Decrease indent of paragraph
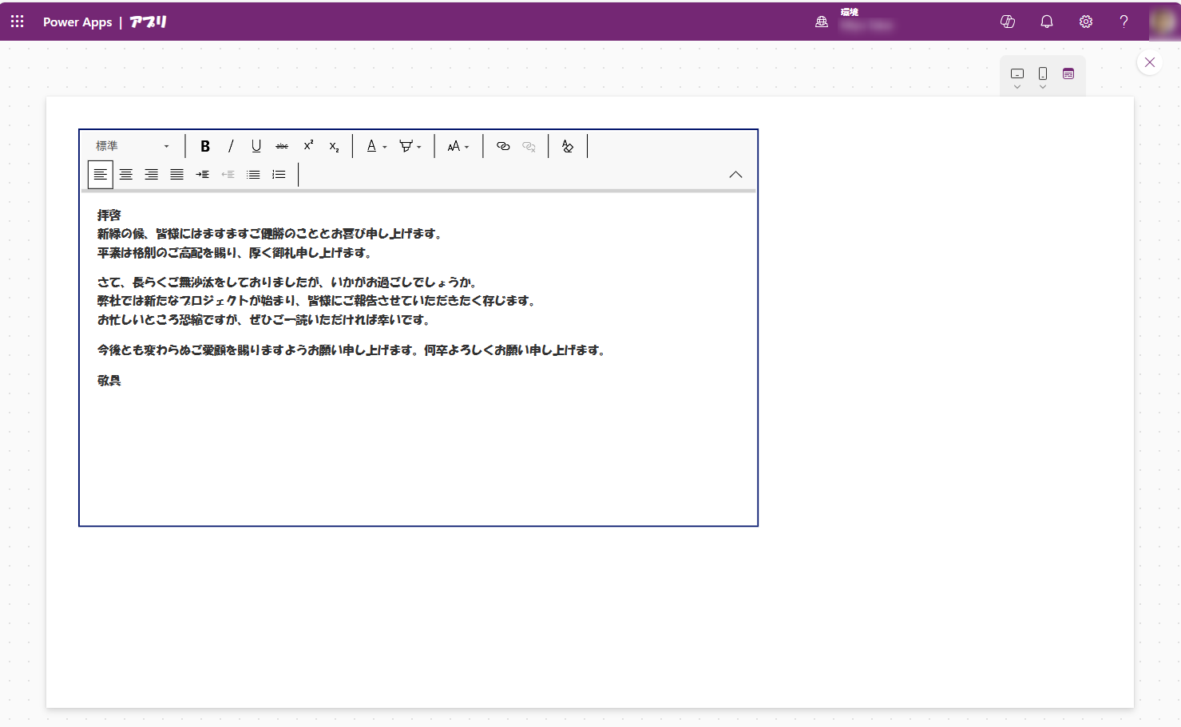Screen dimensions: 1181x727 tap(228, 174)
